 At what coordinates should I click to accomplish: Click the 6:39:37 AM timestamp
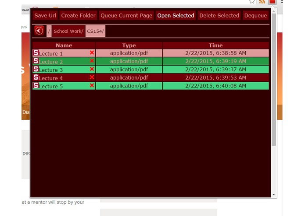[x=216, y=70]
